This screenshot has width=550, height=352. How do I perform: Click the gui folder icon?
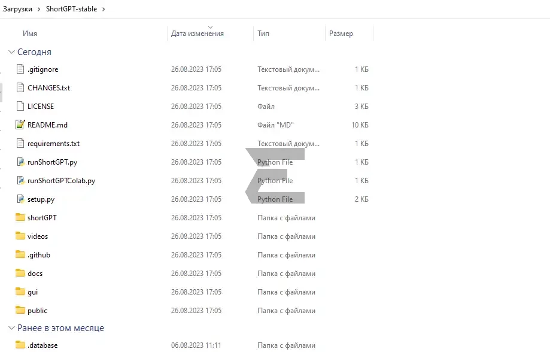point(20,292)
